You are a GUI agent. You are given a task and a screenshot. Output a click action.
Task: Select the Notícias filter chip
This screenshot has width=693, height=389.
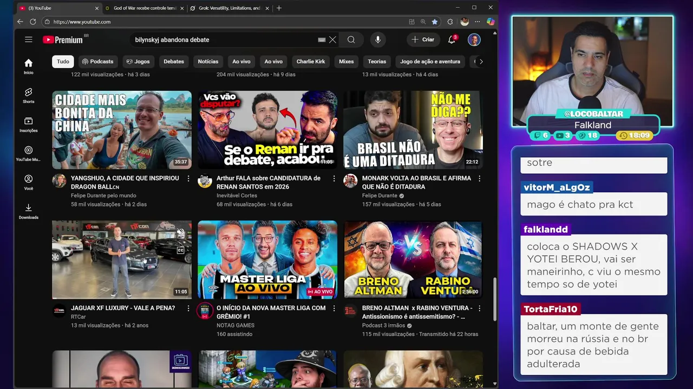tap(208, 62)
